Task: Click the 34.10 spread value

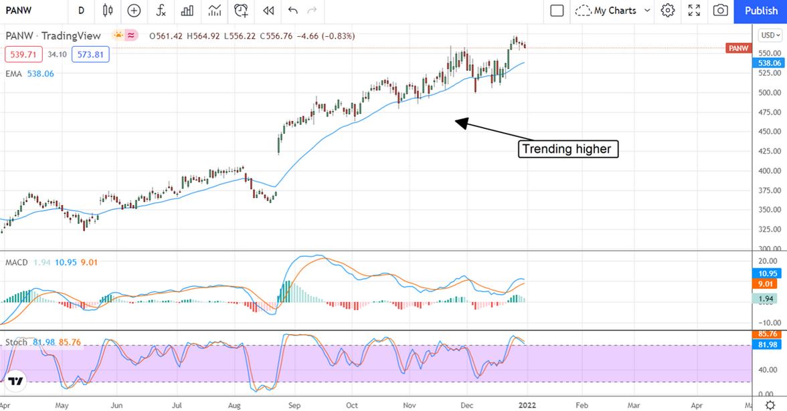Action: (58, 54)
